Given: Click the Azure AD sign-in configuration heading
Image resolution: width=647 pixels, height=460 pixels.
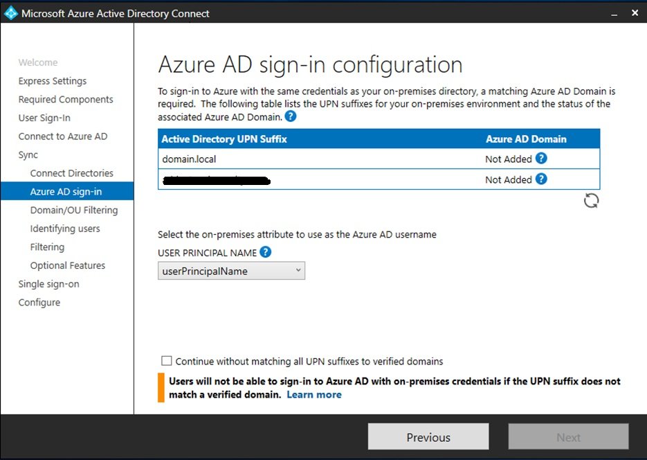Looking at the screenshot, I should 310,65.
